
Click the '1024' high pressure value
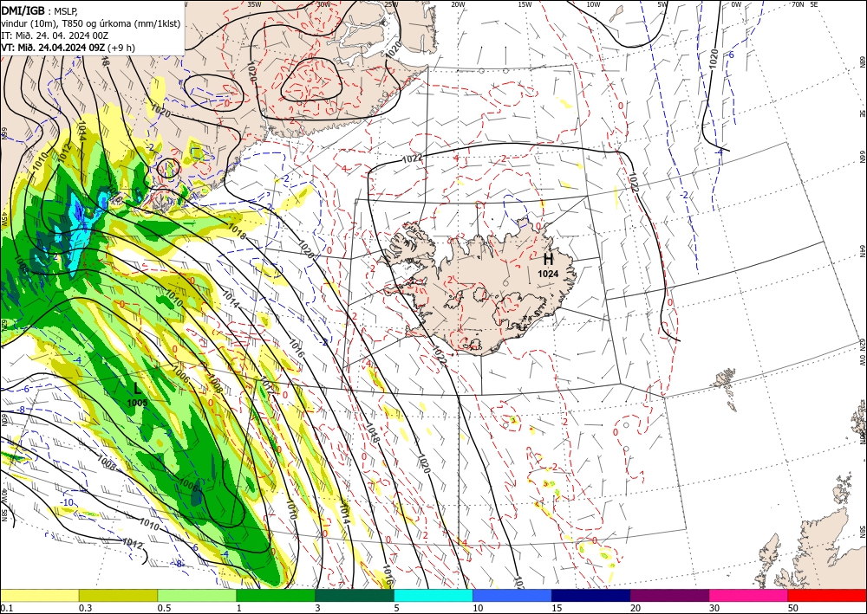tap(548, 274)
